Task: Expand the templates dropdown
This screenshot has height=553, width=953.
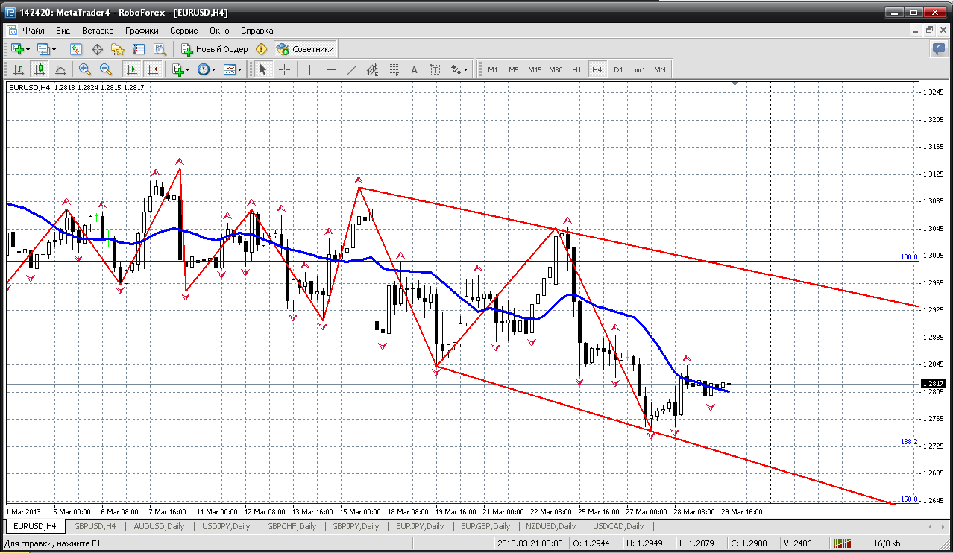Action: tap(240, 70)
